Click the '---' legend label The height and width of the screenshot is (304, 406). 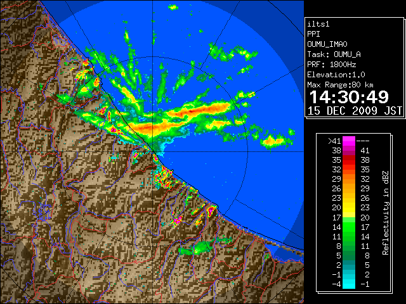pyautogui.click(x=363, y=141)
